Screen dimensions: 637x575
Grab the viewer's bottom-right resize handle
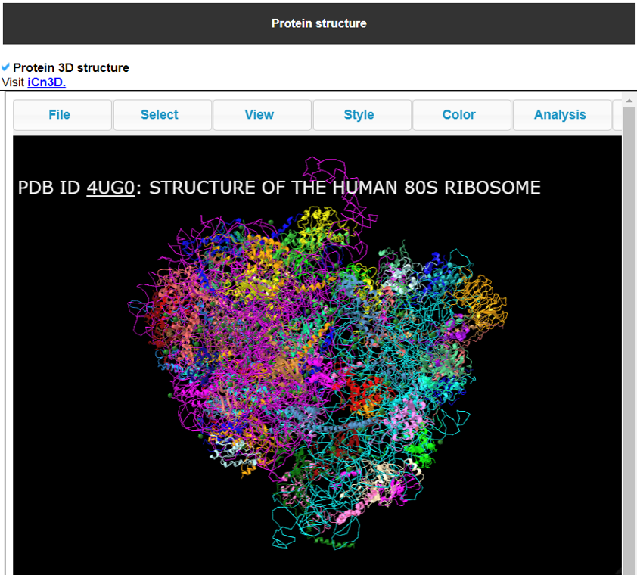coord(617,570)
